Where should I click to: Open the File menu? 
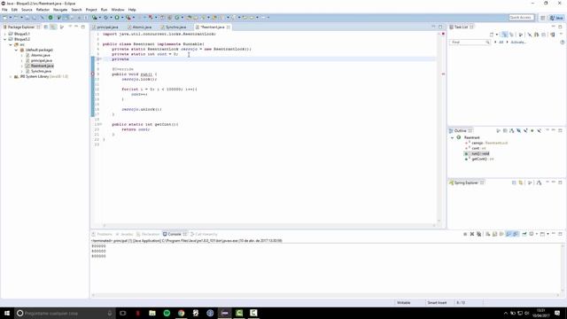point(4,10)
